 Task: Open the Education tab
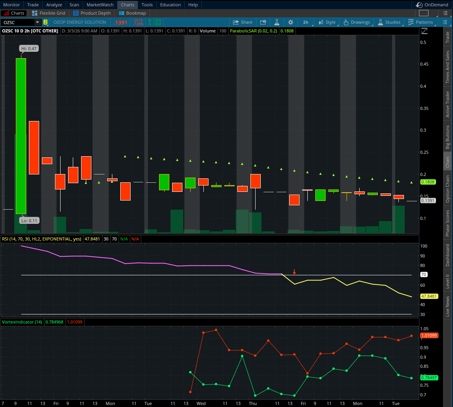point(171,5)
